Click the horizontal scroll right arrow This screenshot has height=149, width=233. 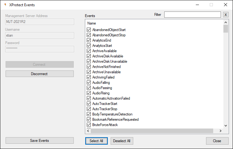221,131
